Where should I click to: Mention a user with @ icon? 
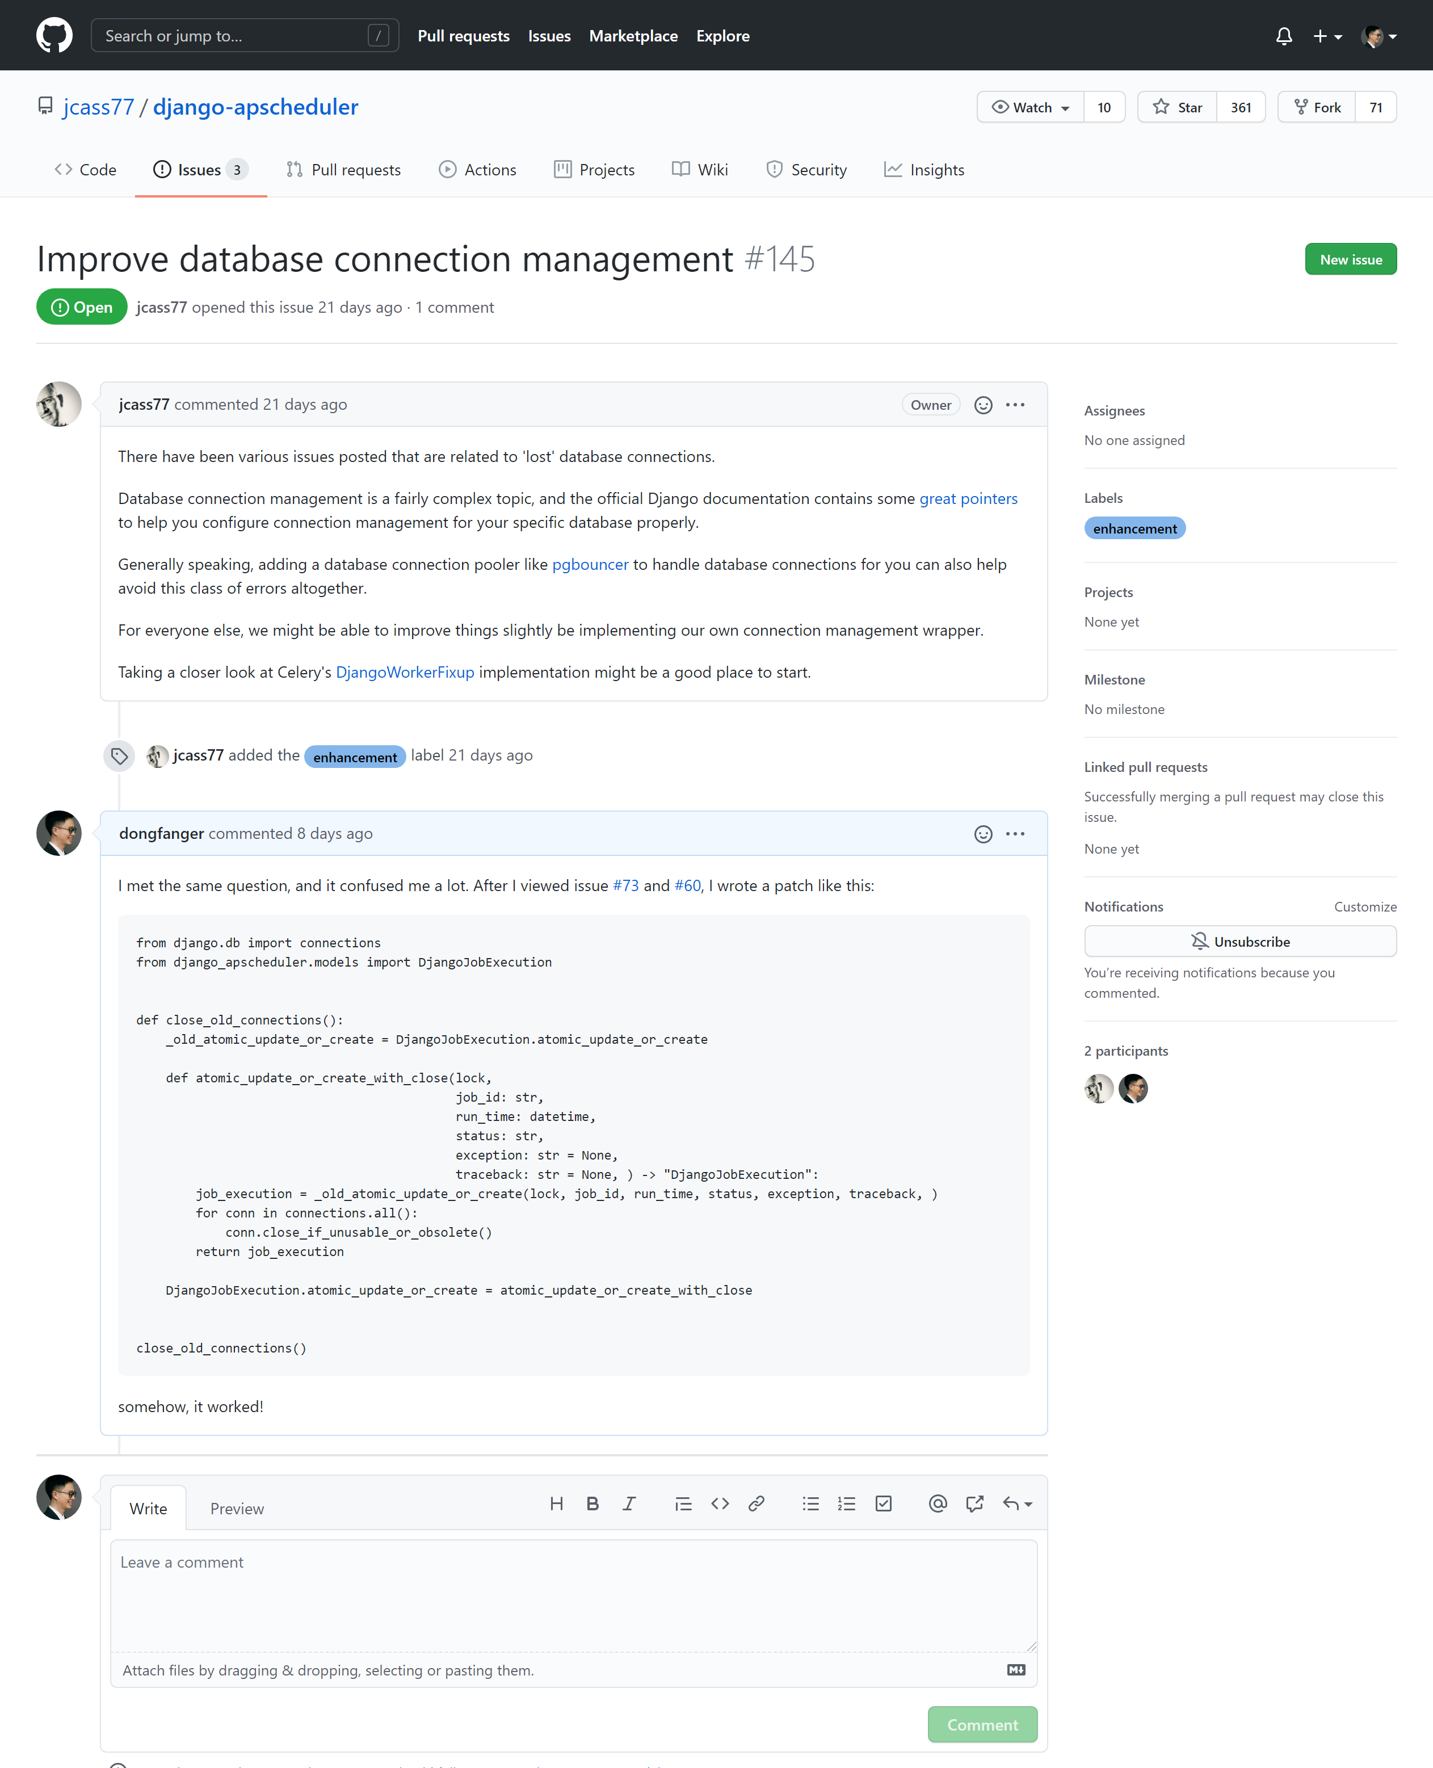(938, 1504)
